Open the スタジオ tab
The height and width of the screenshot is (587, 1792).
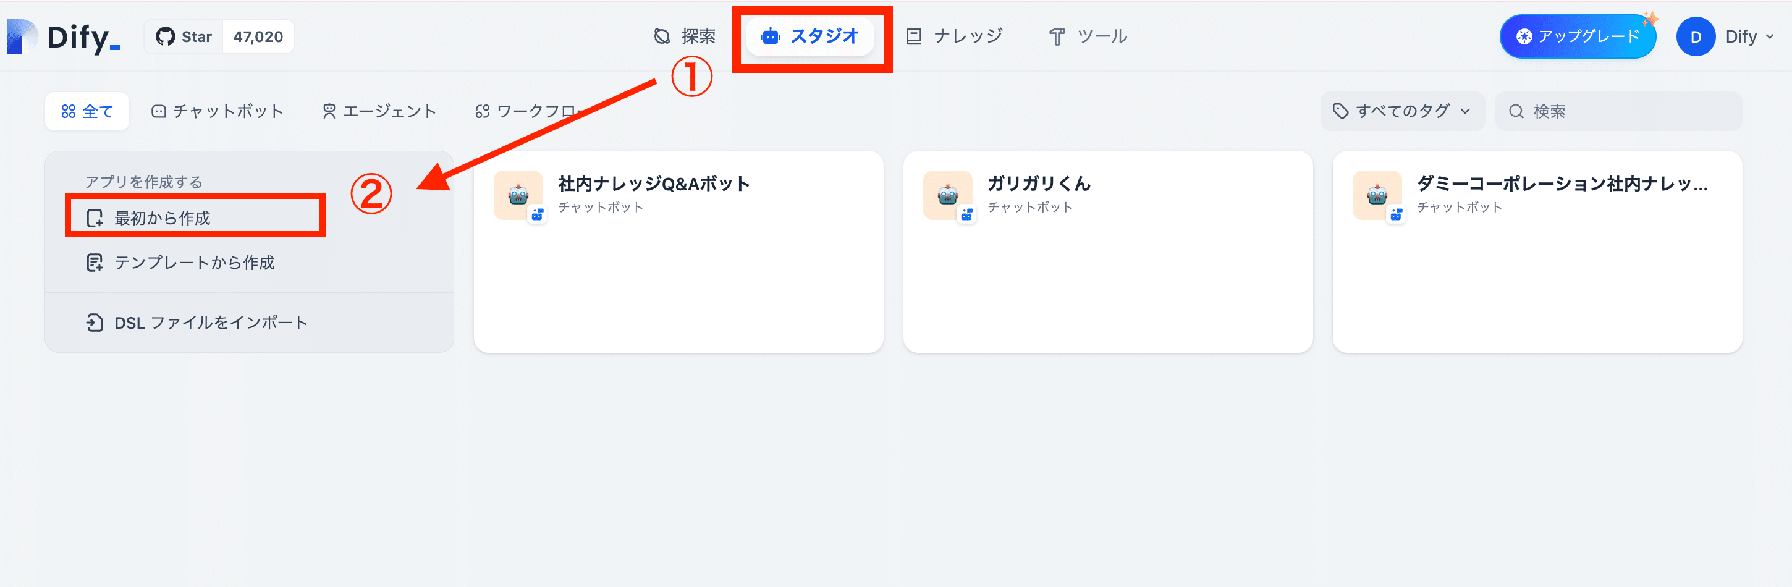pos(811,36)
